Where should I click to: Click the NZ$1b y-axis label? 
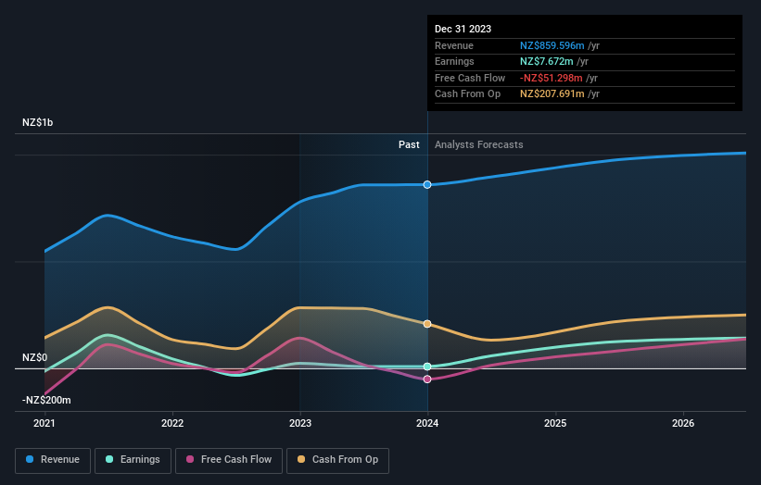pyautogui.click(x=37, y=122)
